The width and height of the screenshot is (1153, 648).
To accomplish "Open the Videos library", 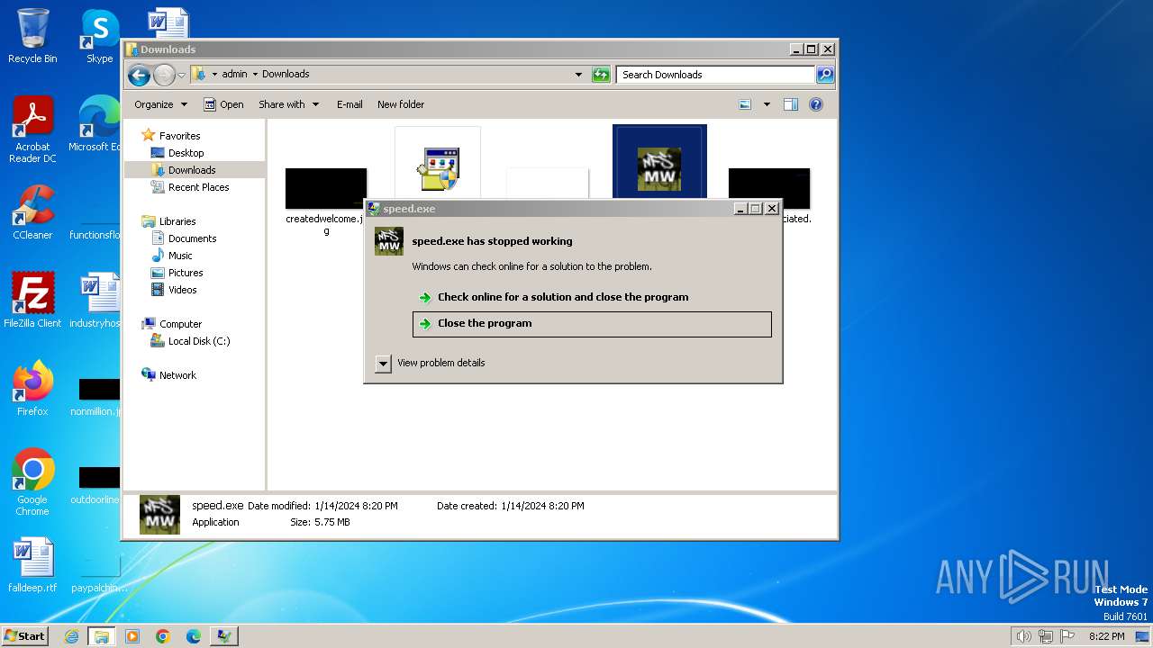I will click(182, 290).
